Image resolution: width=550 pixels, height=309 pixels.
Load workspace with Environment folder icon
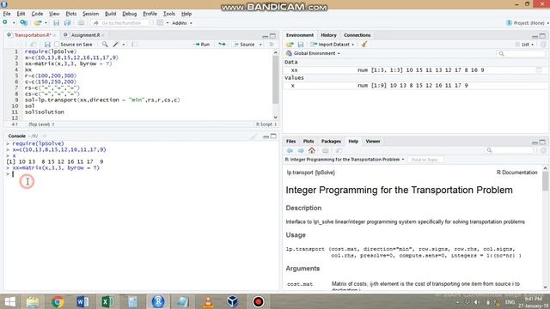pos(290,45)
